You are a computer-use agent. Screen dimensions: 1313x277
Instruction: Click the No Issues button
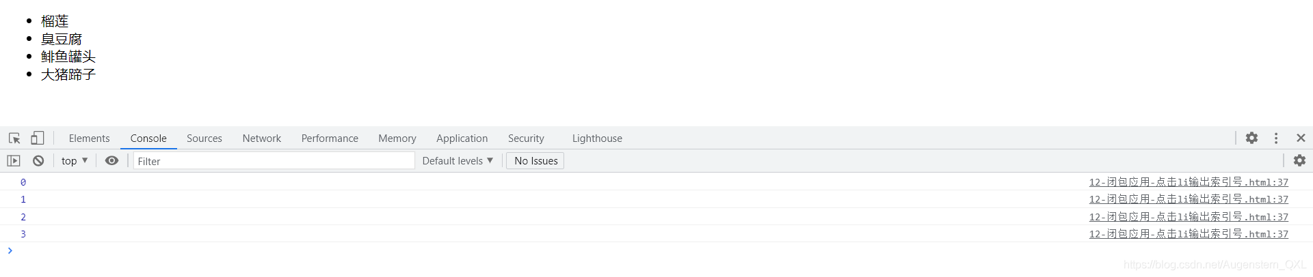(x=535, y=161)
